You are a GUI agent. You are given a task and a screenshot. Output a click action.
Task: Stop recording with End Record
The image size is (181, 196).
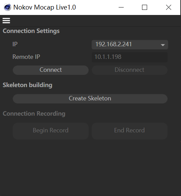point(129,131)
